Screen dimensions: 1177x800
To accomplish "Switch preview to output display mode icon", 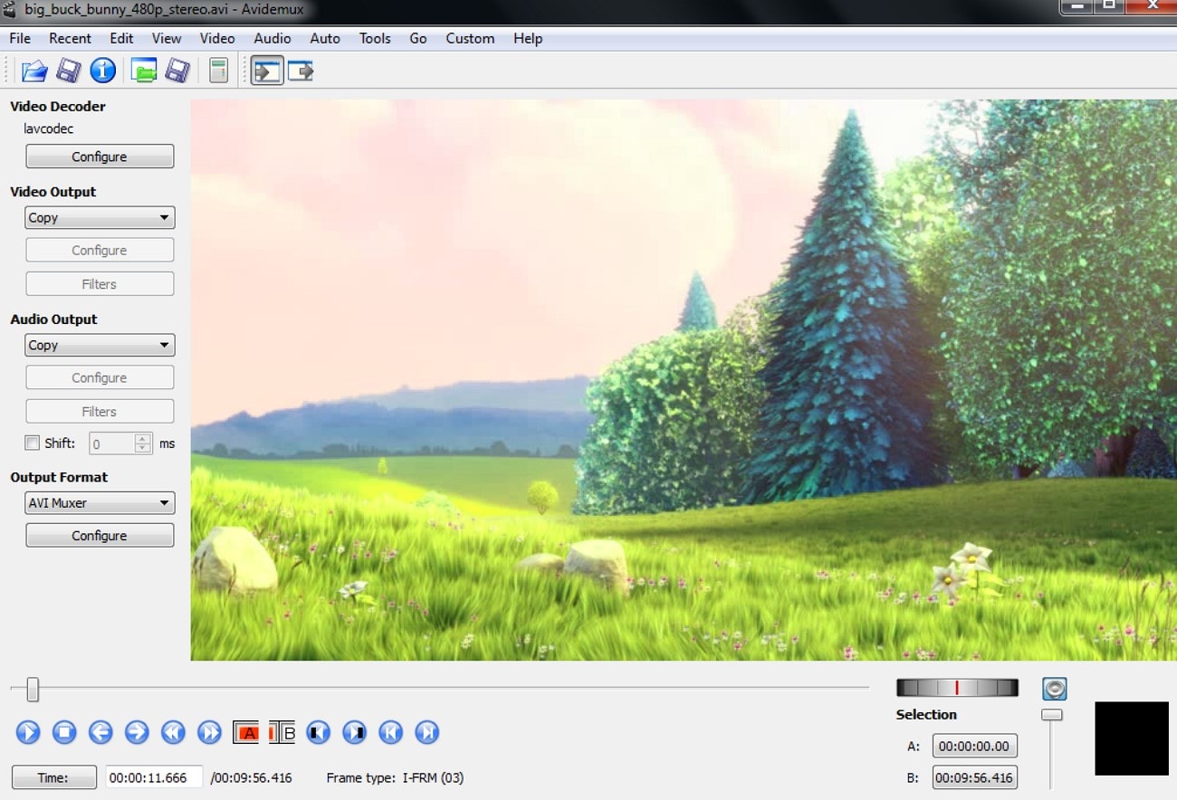I will click(301, 71).
